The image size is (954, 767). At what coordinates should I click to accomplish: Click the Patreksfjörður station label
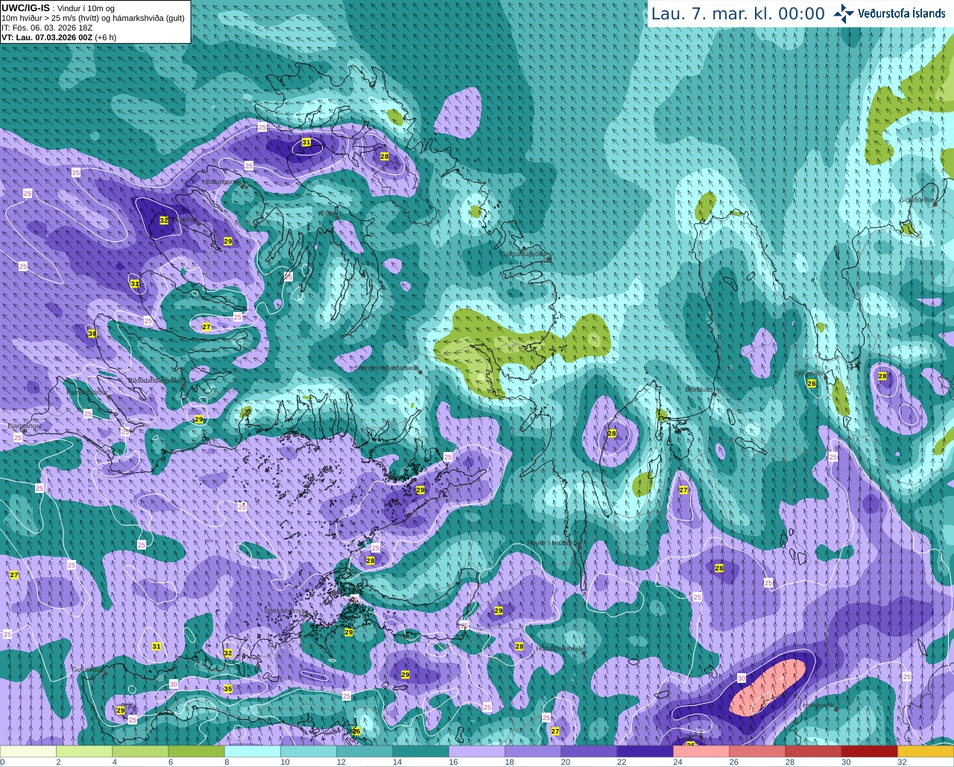86,392
